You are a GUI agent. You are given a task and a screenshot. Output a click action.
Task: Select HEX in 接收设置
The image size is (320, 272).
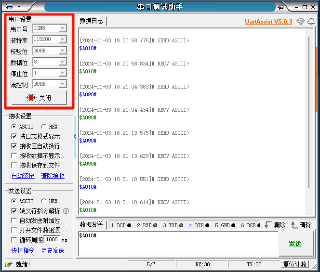tap(49, 127)
